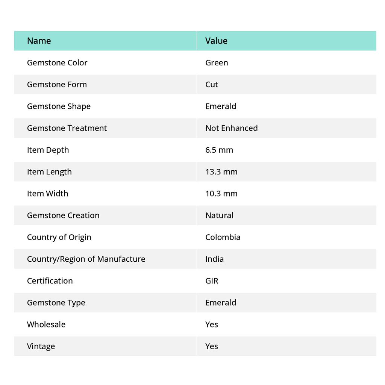Select the Gemstone Treatment label
Viewport: 385px width, 385px height.
pos(67,128)
